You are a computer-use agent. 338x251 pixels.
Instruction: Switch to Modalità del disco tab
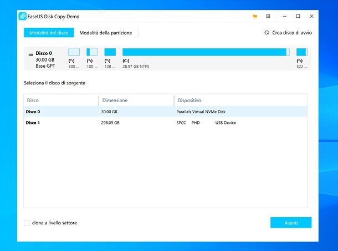49,33
